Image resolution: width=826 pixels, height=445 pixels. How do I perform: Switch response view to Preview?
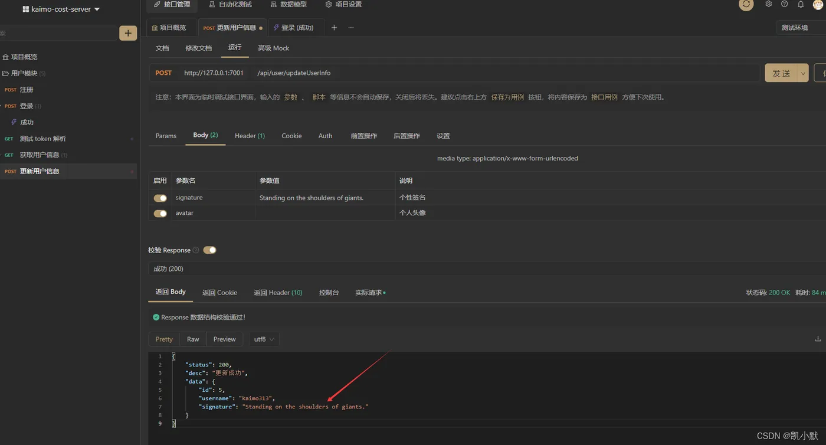pos(224,339)
